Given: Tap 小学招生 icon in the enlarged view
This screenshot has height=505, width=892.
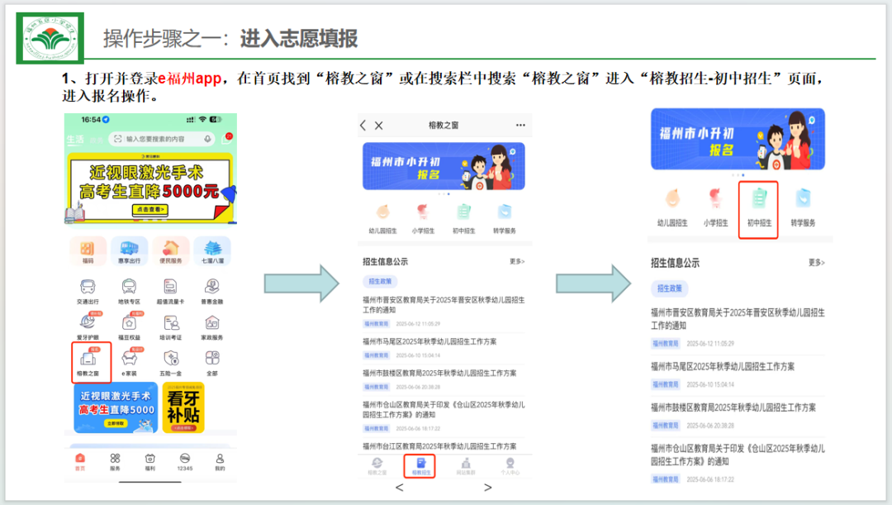Looking at the screenshot, I should click(715, 208).
